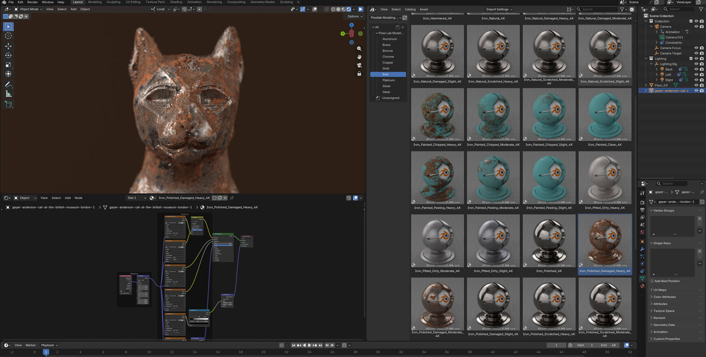Click the timeline play button

pos(309,345)
